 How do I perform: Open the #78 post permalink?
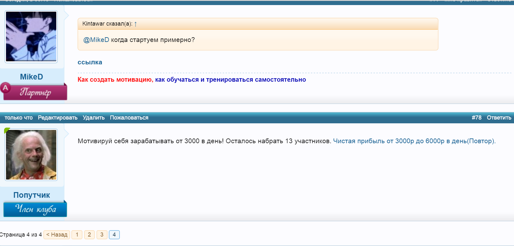476,118
